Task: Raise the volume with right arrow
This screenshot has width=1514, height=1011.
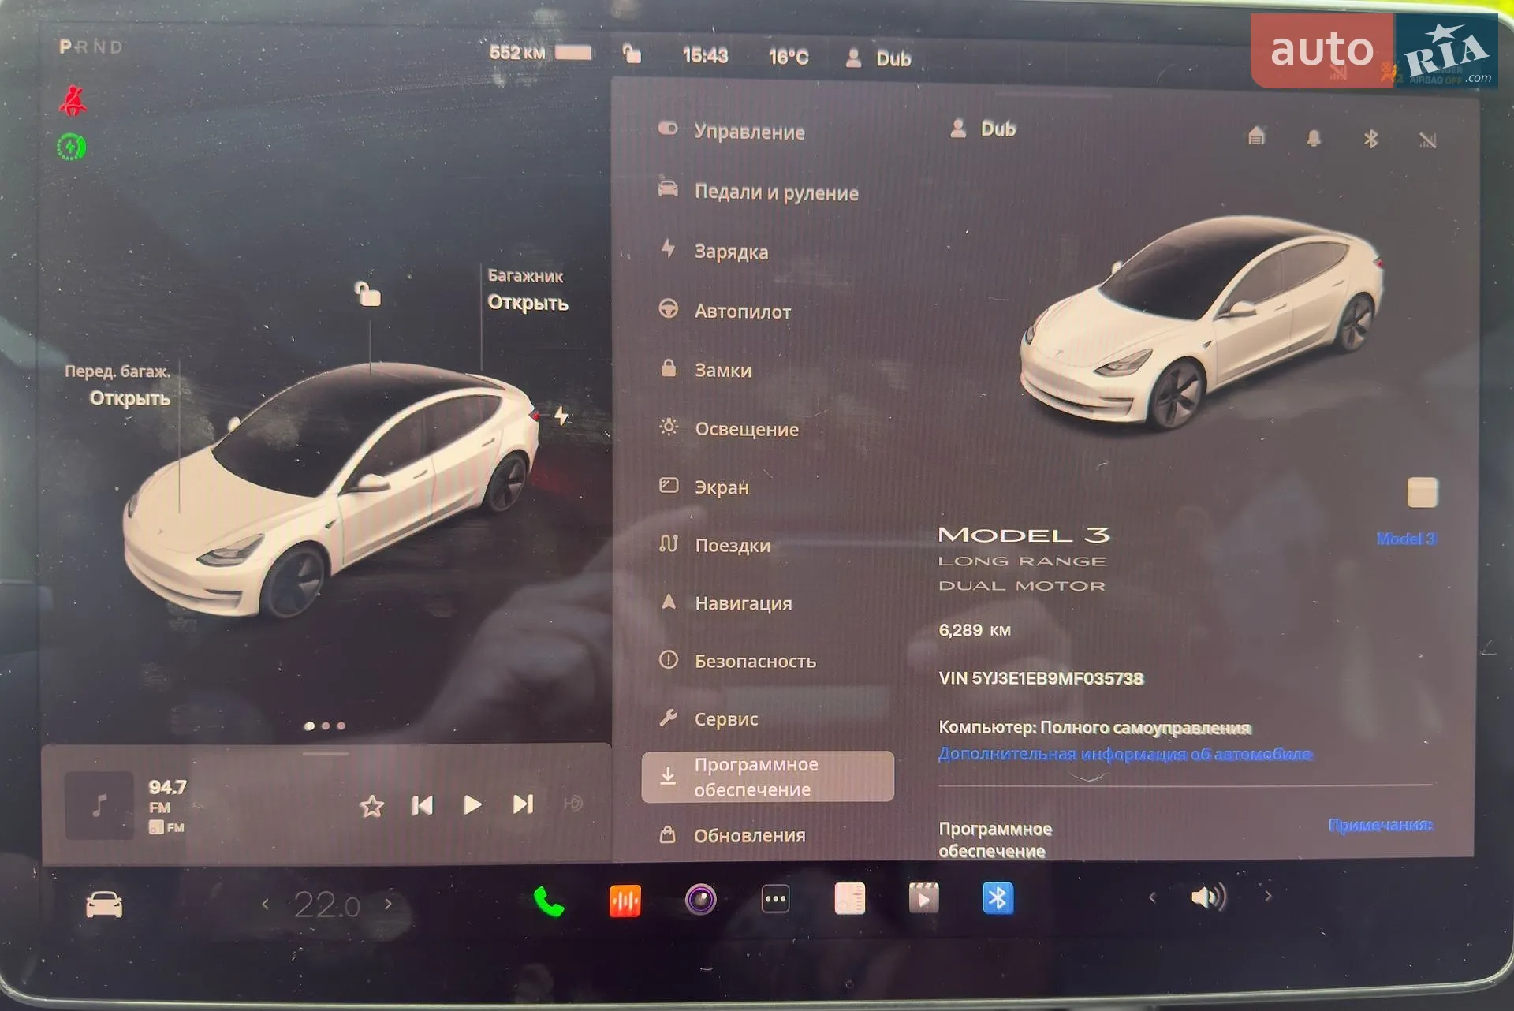Action: pos(1268,896)
